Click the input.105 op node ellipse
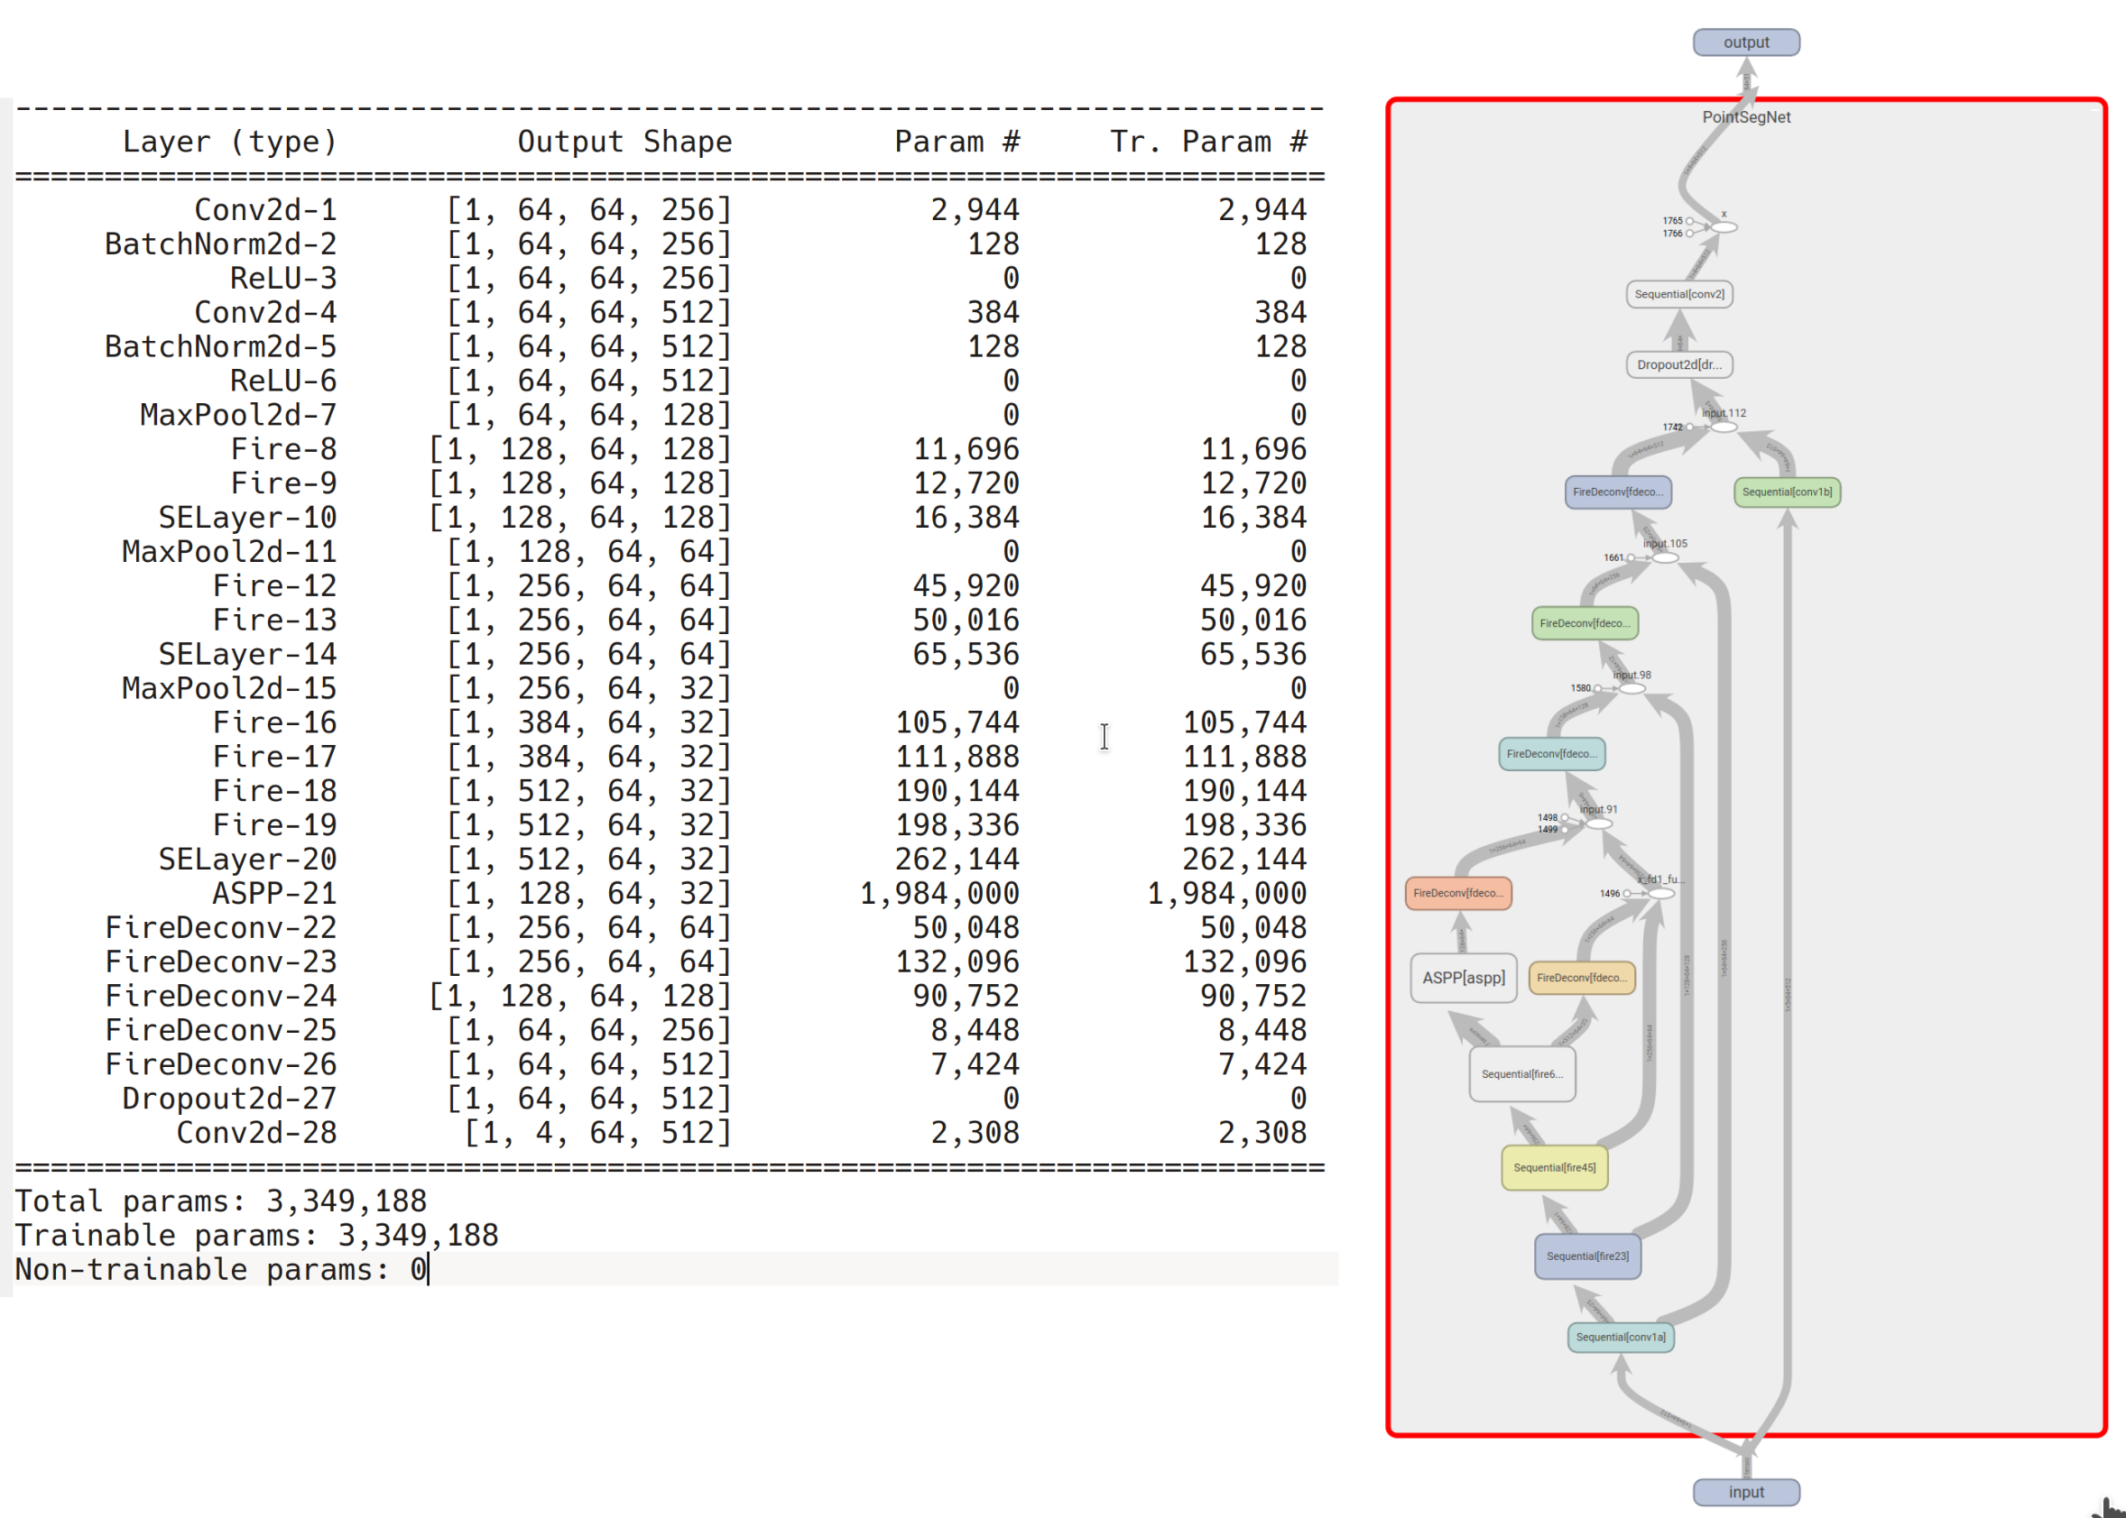The width and height of the screenshot is (2126, 1518). pos(1665,558)
